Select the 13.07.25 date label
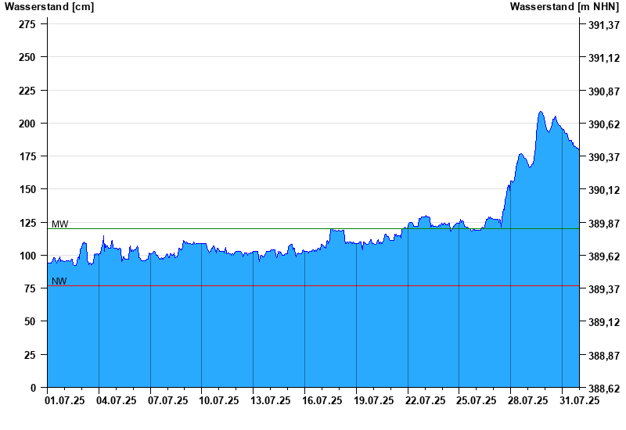 tap(270, 400)
